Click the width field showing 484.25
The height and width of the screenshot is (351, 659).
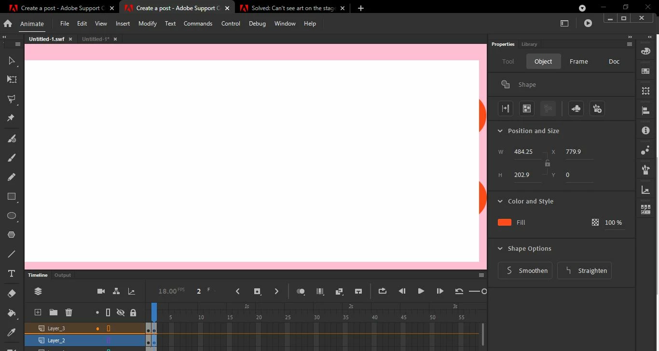(527, 152)
